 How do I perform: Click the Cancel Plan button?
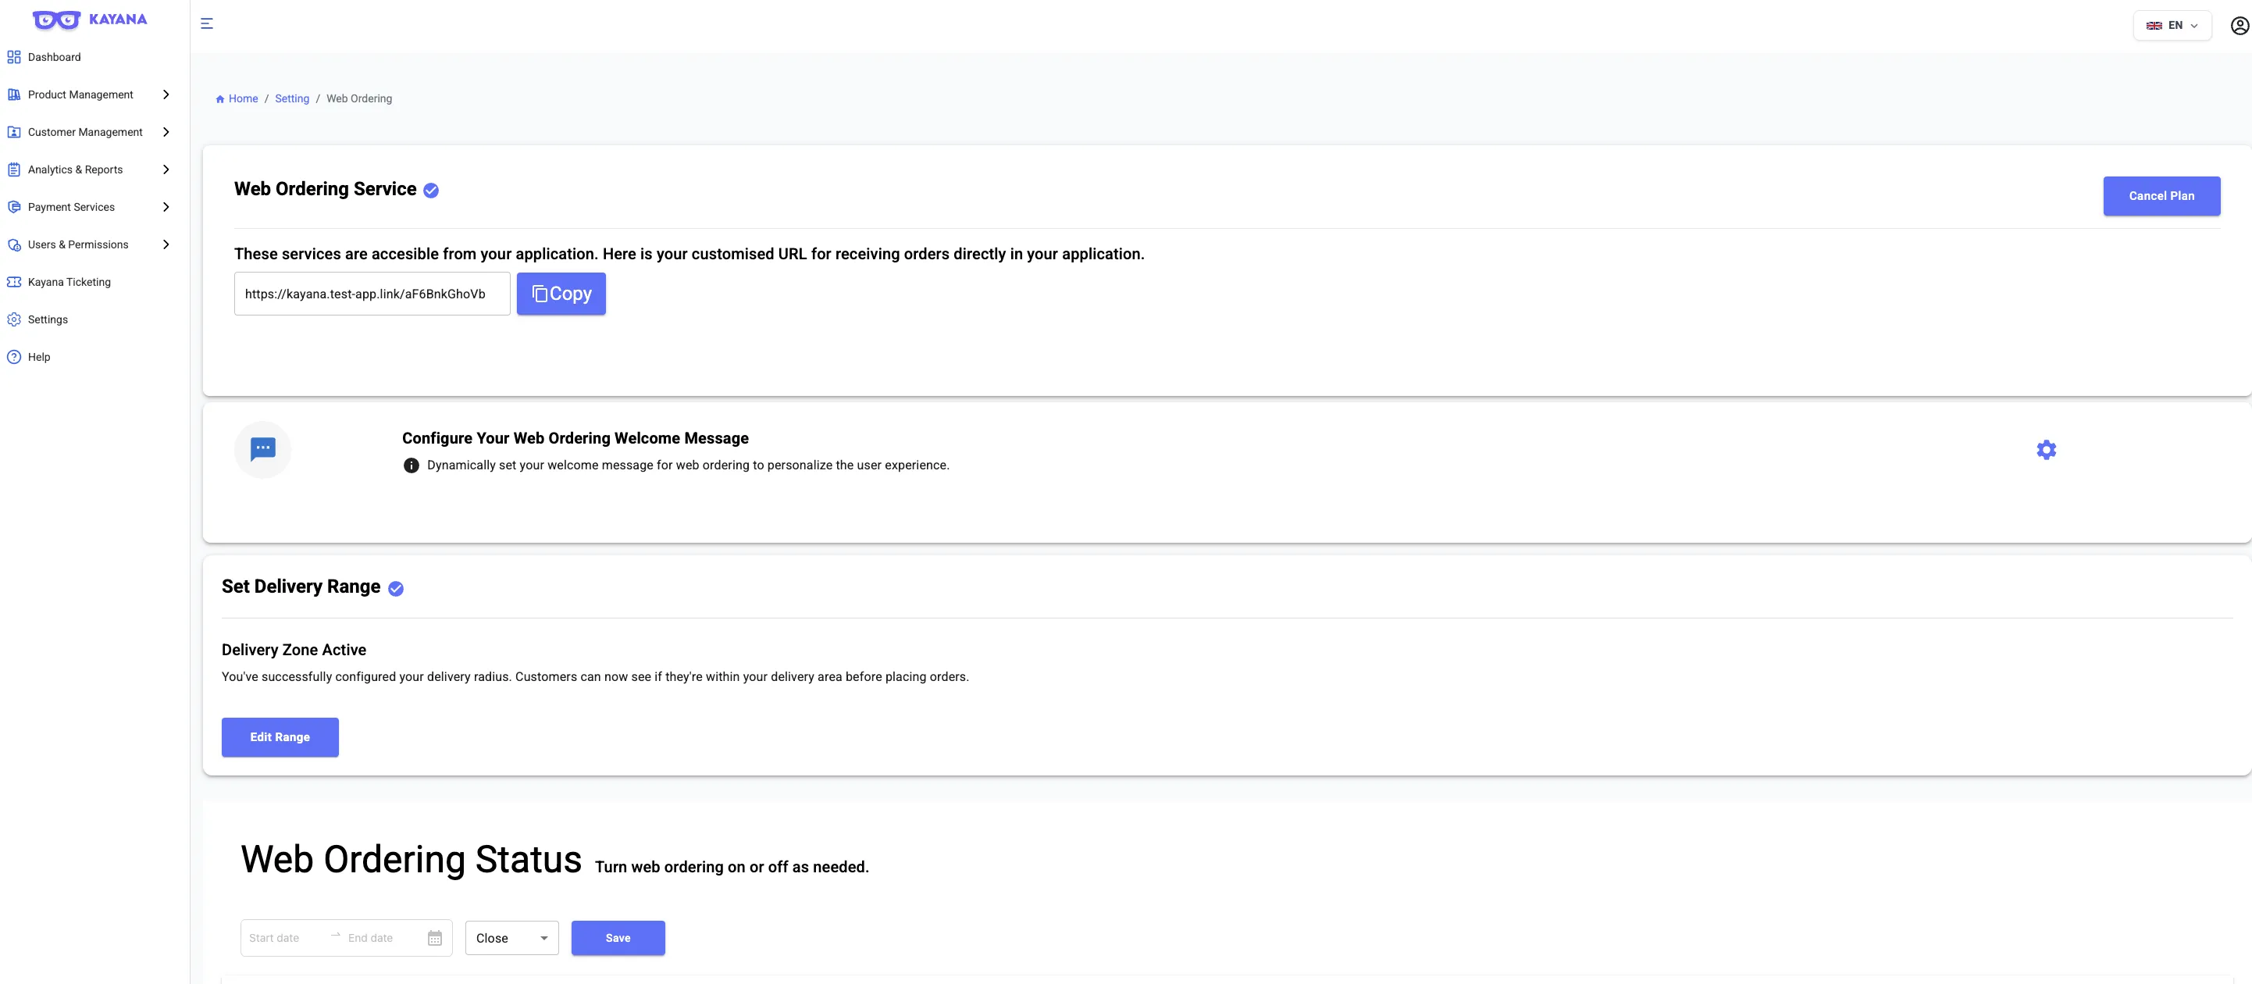click(x=2161, y=196)
